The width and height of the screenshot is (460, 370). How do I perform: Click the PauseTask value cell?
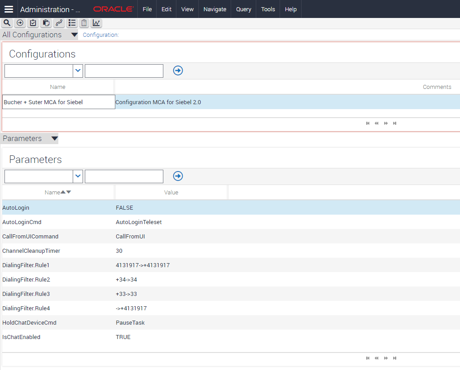[130, 323]
